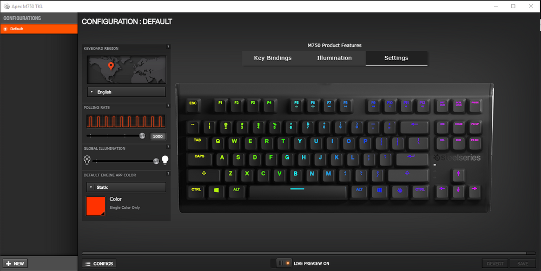
Task: Select the Settings tab
Action: coord(396,58)
